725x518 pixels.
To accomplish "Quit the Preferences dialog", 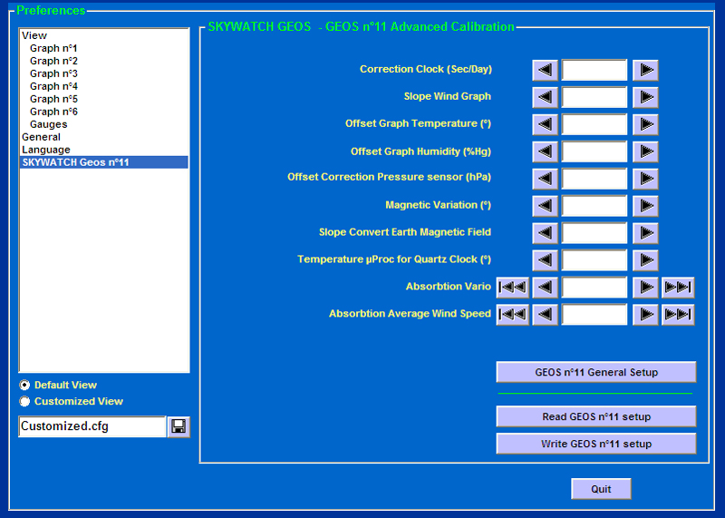I will pos(601,489).
